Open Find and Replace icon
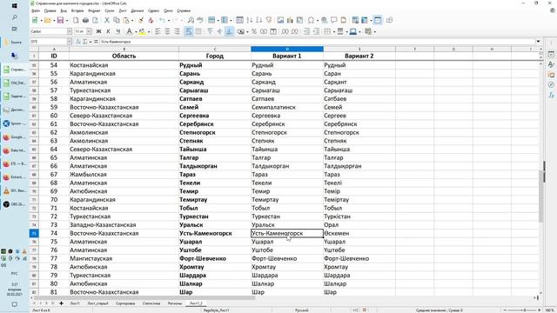Image resolution: width=557 pixels, height=313 pixels. pyautogui.click(x=191, y=20)
